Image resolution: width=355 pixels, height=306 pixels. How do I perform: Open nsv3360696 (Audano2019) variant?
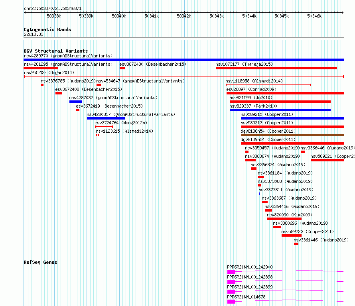pyautogui.click(x=300, y=223)
